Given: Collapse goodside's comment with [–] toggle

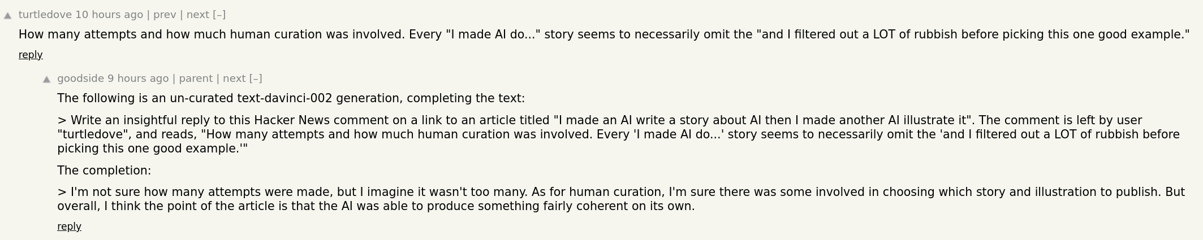Looking at the screenshot, I should click(256, 78).
